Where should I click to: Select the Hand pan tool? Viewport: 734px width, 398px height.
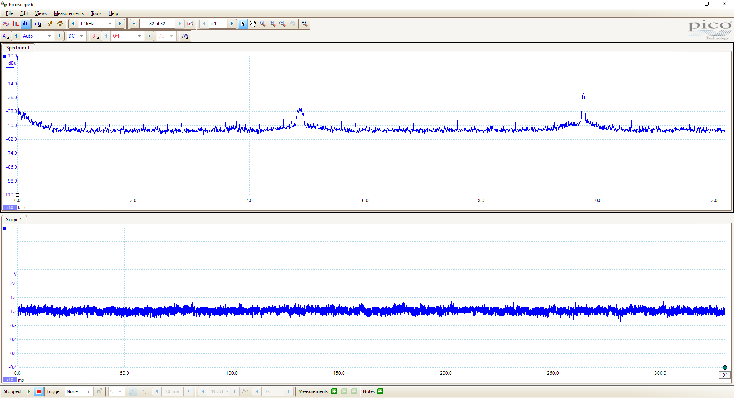point(253,24)
